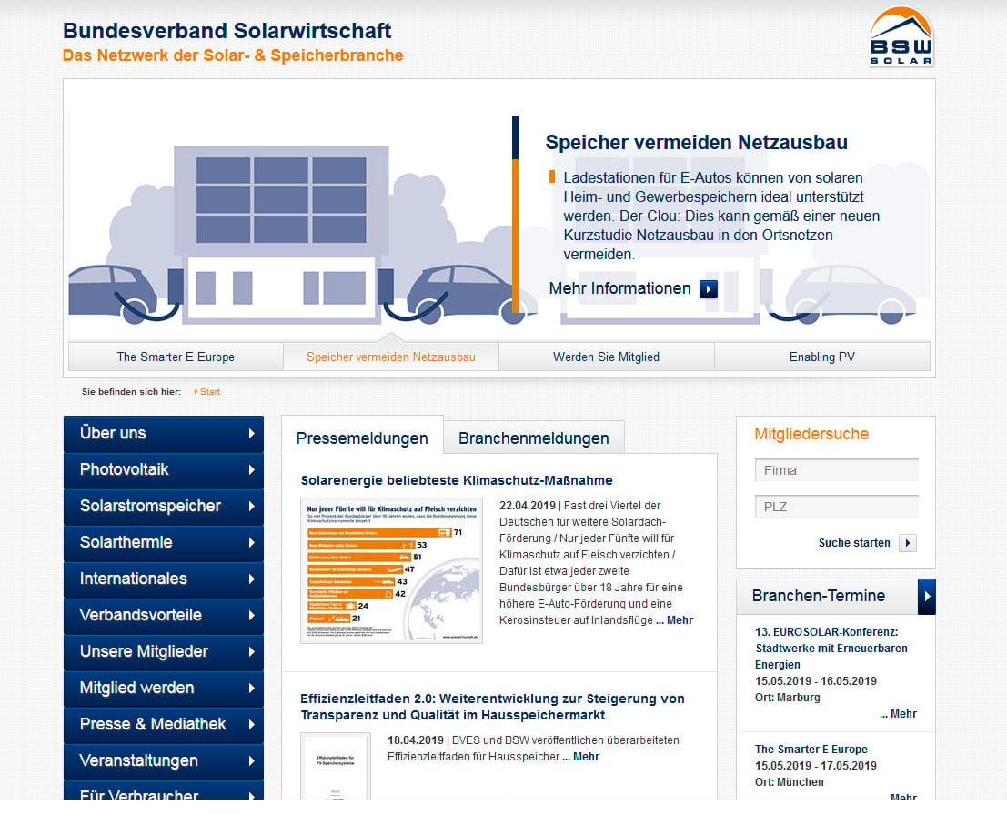Click the text 'Ort: München'

(790, 782)
